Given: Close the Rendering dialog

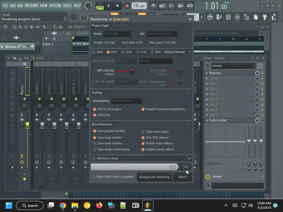Looking at the screenshot, I should [x=190, y=19].
